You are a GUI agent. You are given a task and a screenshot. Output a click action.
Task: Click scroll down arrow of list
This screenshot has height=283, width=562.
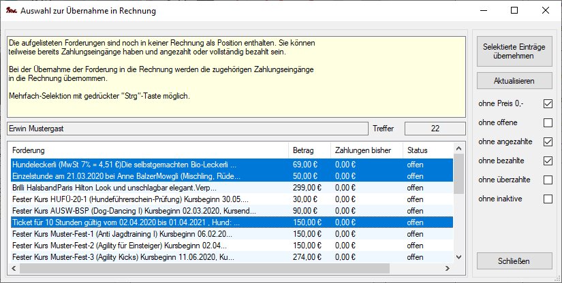point(457,257)
